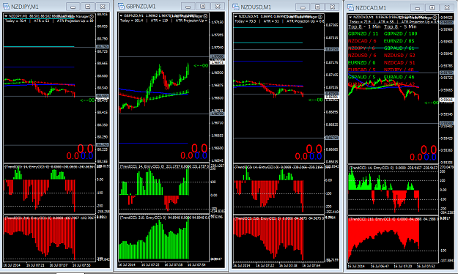Click the expert advisor smiley in NZDJPY chart
This screenshot has width=458, height=274.
click(x=91, y=16)
